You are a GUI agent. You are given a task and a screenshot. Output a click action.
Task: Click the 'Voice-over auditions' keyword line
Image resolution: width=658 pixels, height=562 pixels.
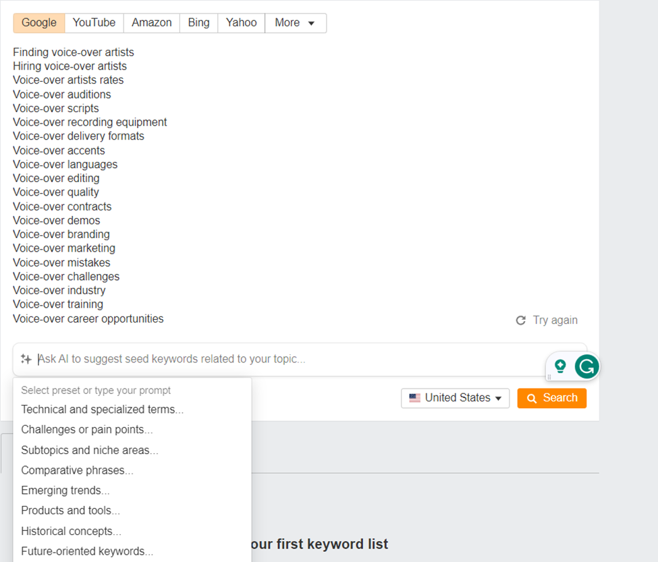pos(62,94)
